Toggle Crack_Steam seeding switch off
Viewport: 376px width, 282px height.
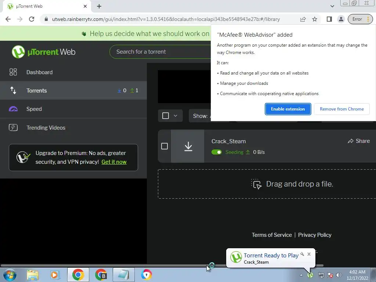217,152
